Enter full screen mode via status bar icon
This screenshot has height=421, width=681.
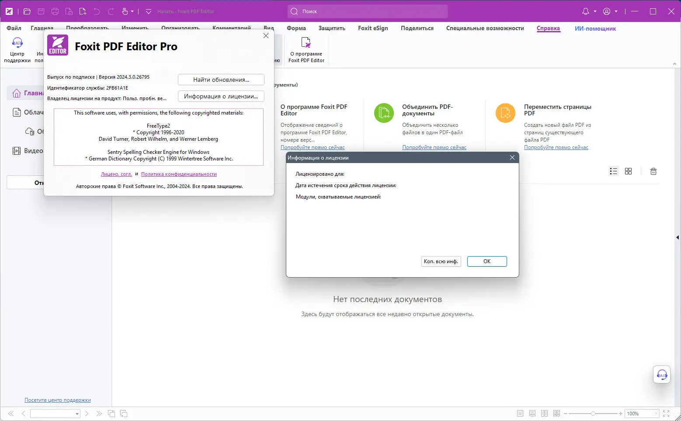tap(666, 414)
